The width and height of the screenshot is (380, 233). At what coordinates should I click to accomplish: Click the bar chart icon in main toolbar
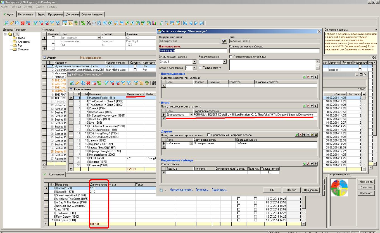[x=154, y=23]
